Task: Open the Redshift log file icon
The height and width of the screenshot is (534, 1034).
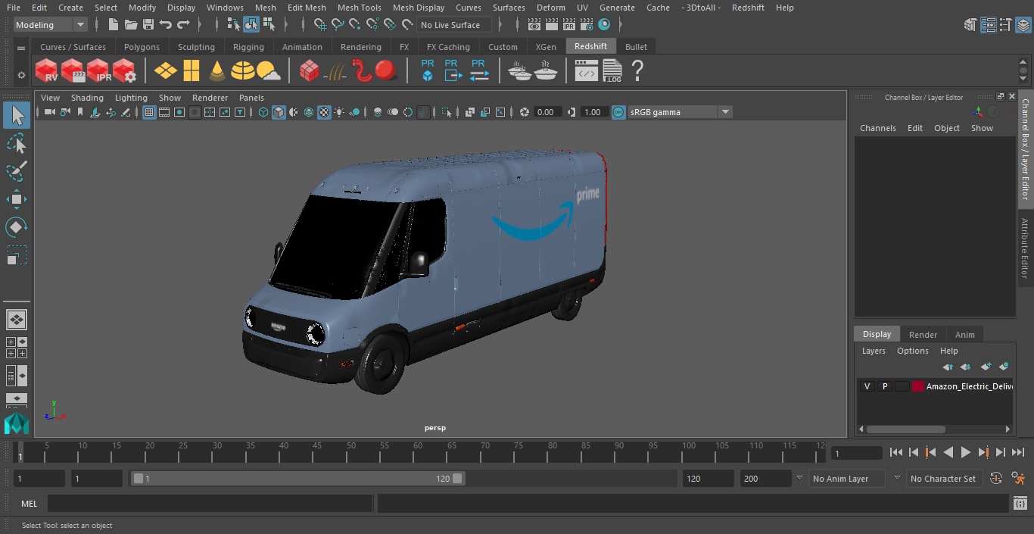Action: pos(612,71)
